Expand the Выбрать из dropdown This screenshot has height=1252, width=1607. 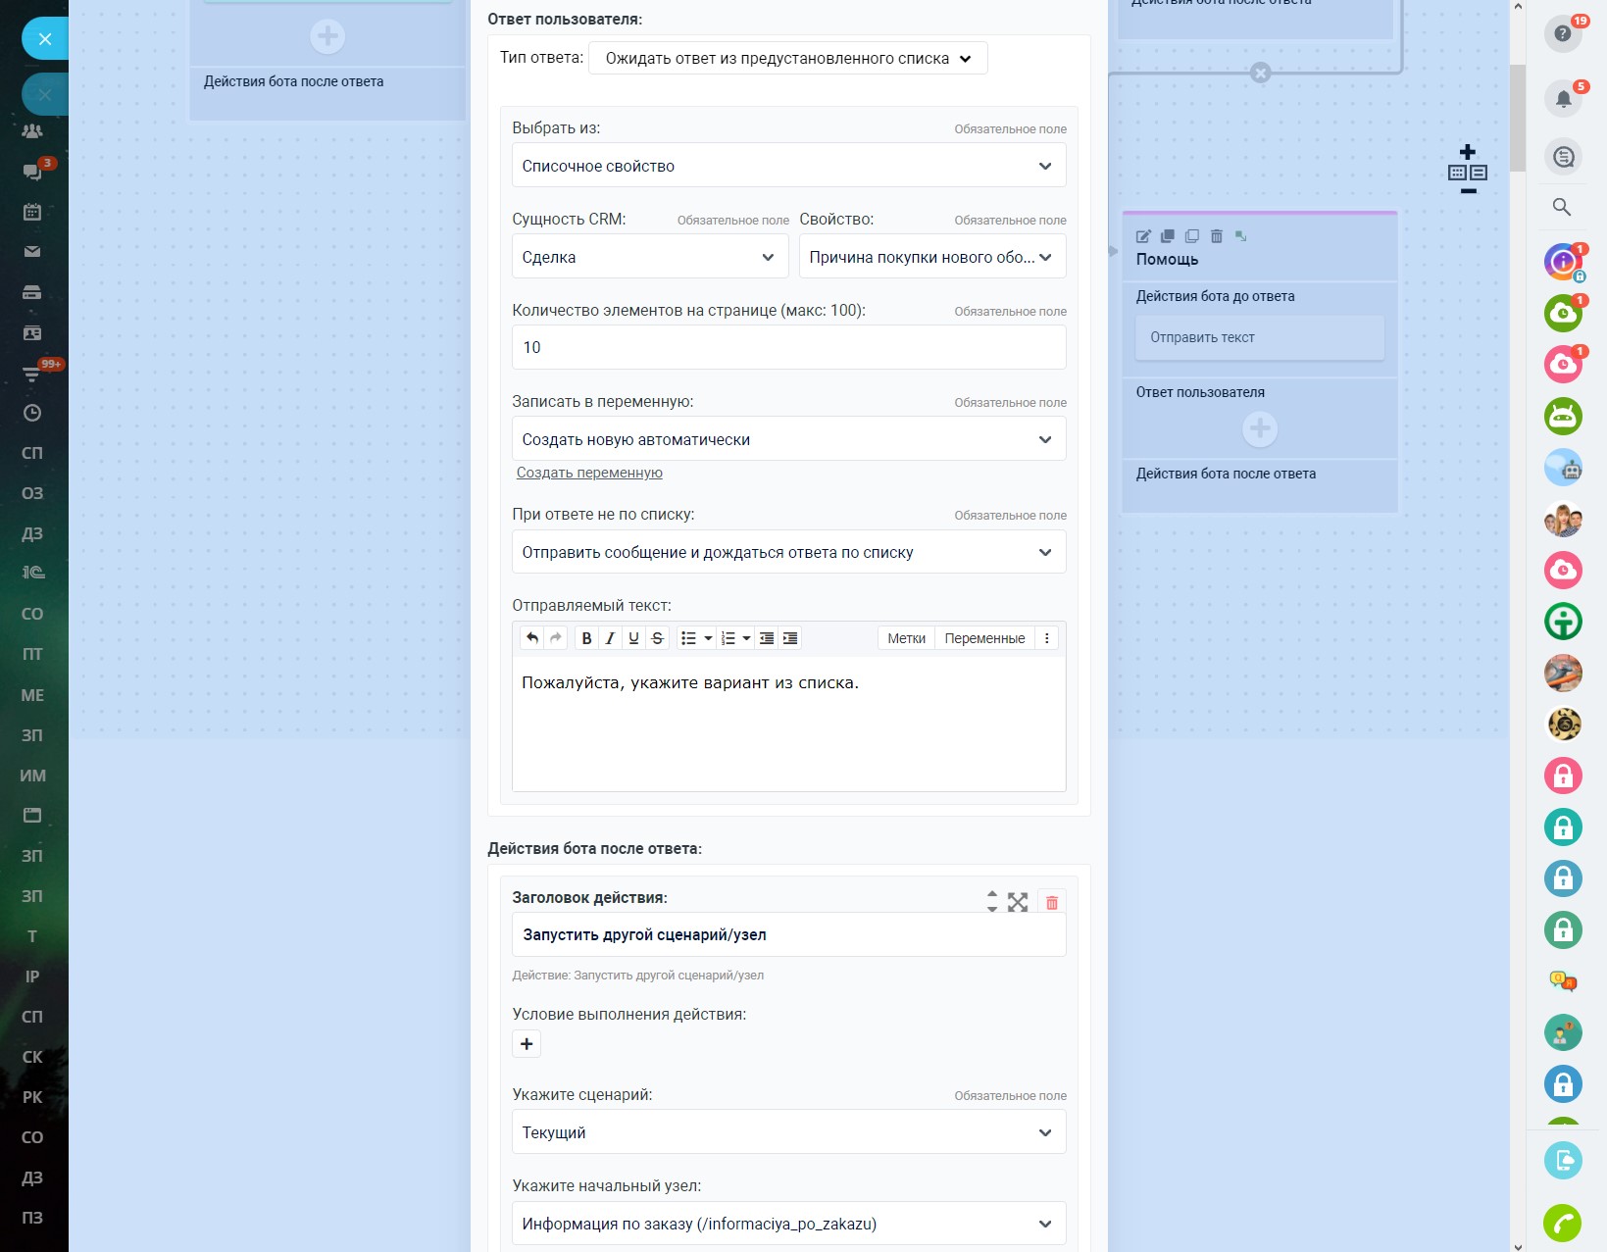click(x=789, y=166)
